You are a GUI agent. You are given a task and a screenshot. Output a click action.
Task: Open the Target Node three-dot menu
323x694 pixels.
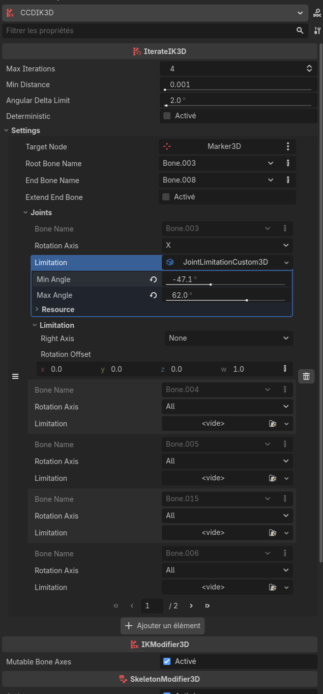coord(287,146)
